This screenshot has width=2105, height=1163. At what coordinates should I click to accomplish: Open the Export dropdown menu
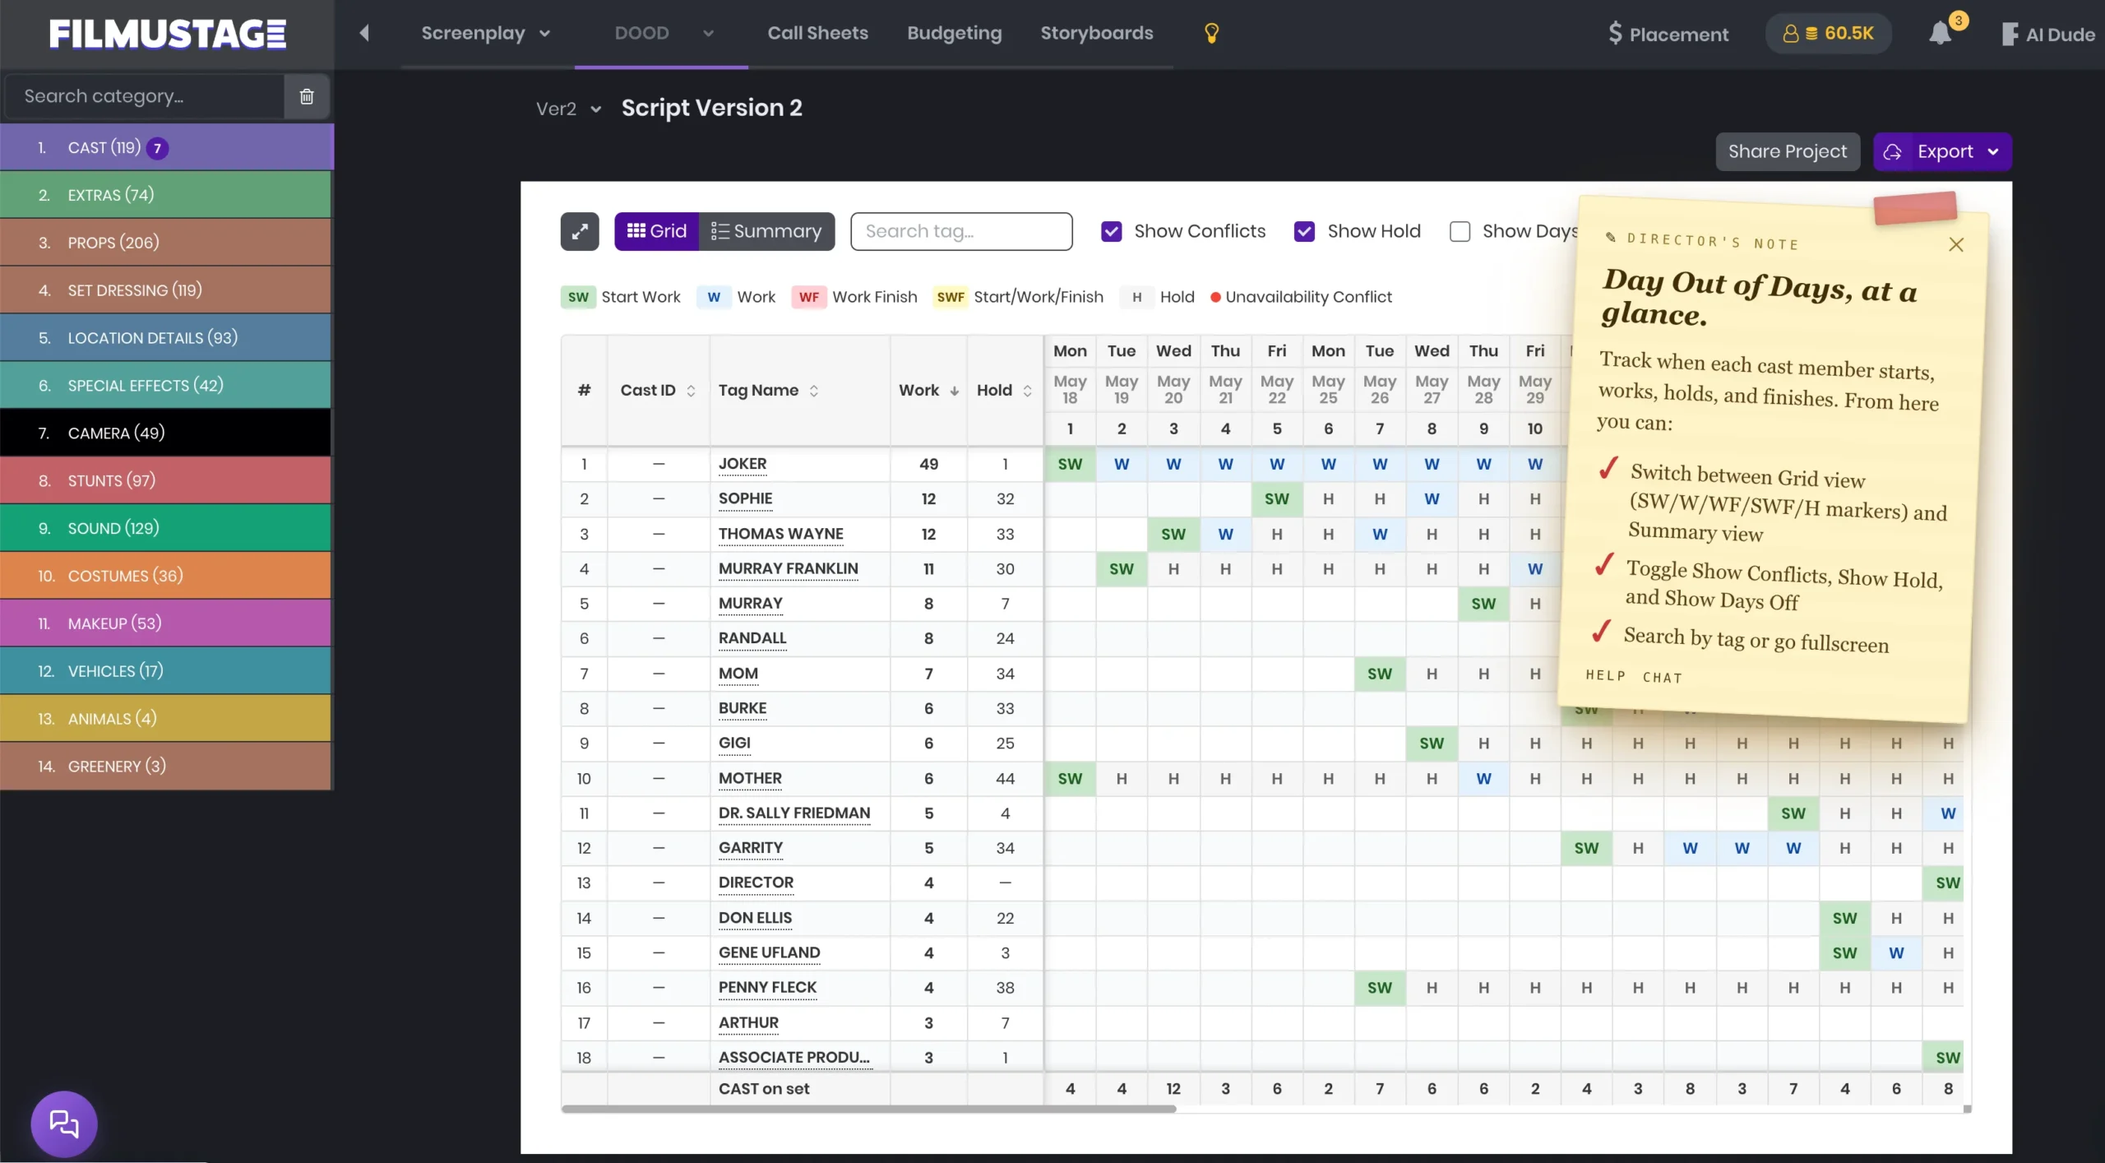[1942, 151]
